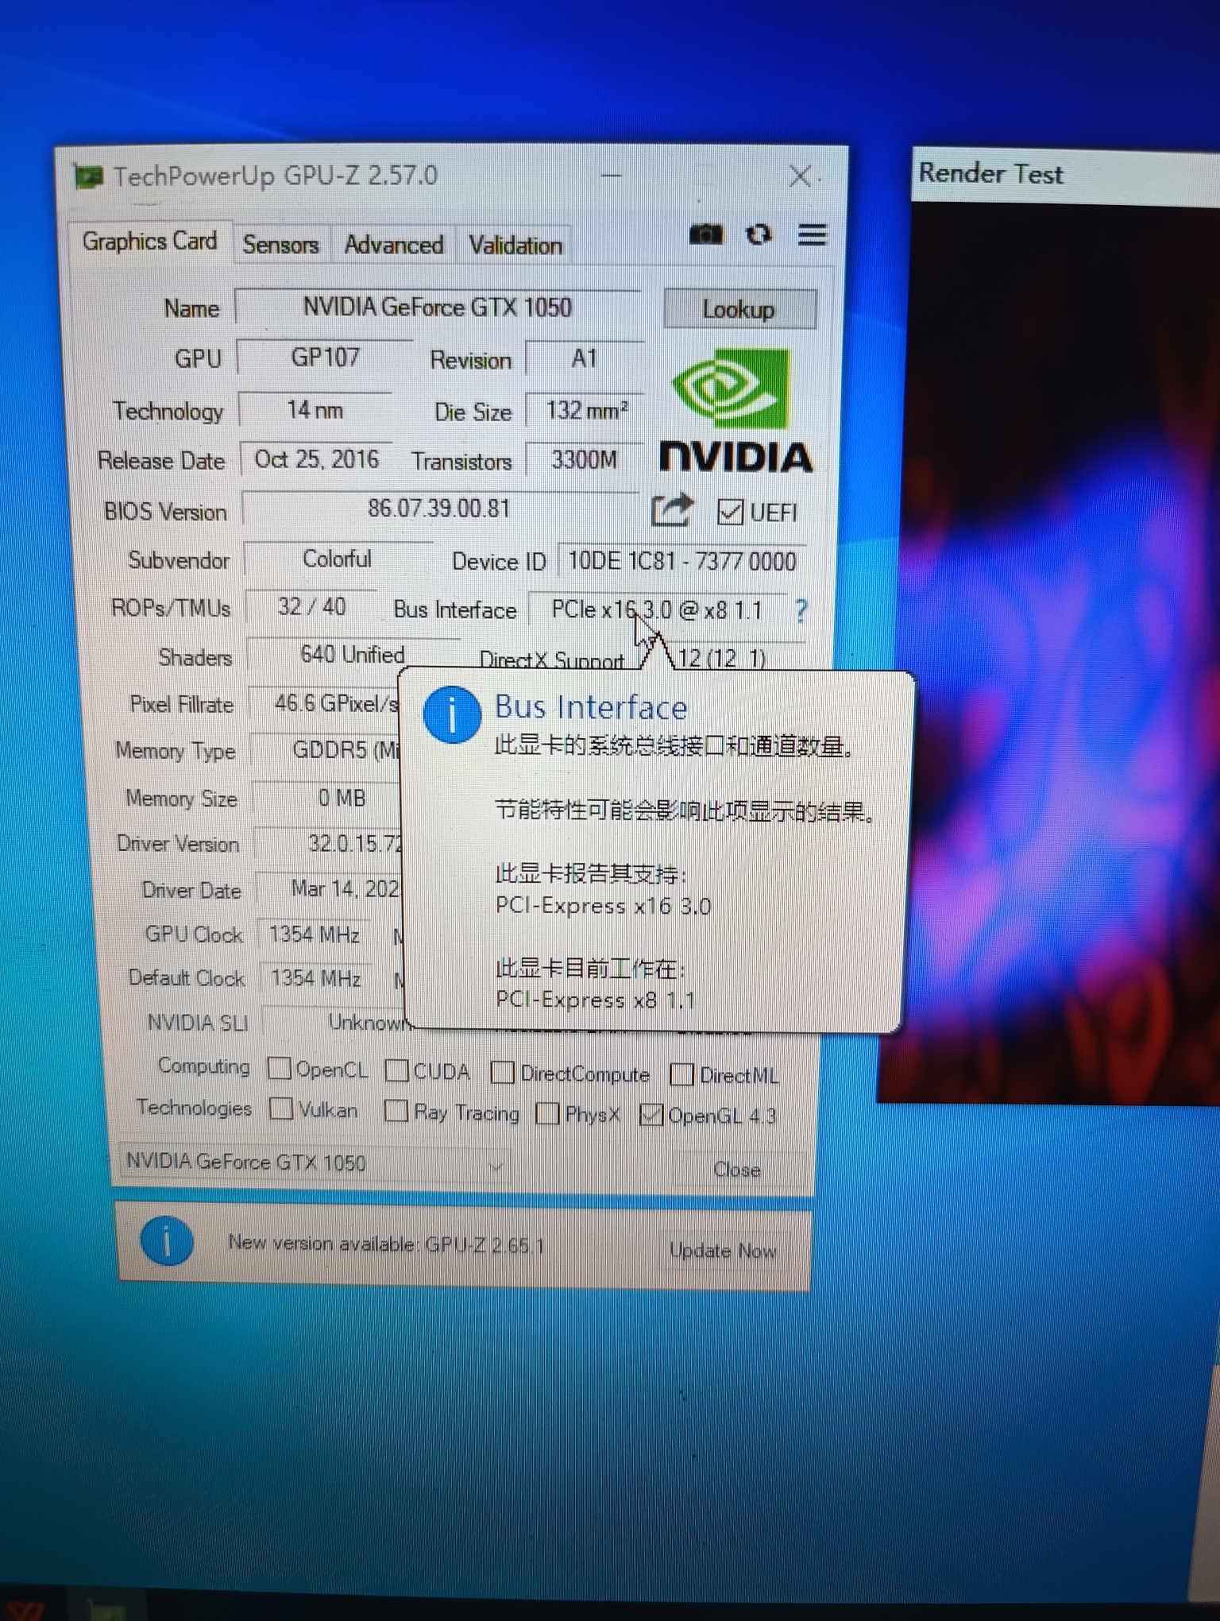Toggle the OpenCL checkbox
The height and width of the screenshot is (1621, 1220).
[x=279, y=1069]
